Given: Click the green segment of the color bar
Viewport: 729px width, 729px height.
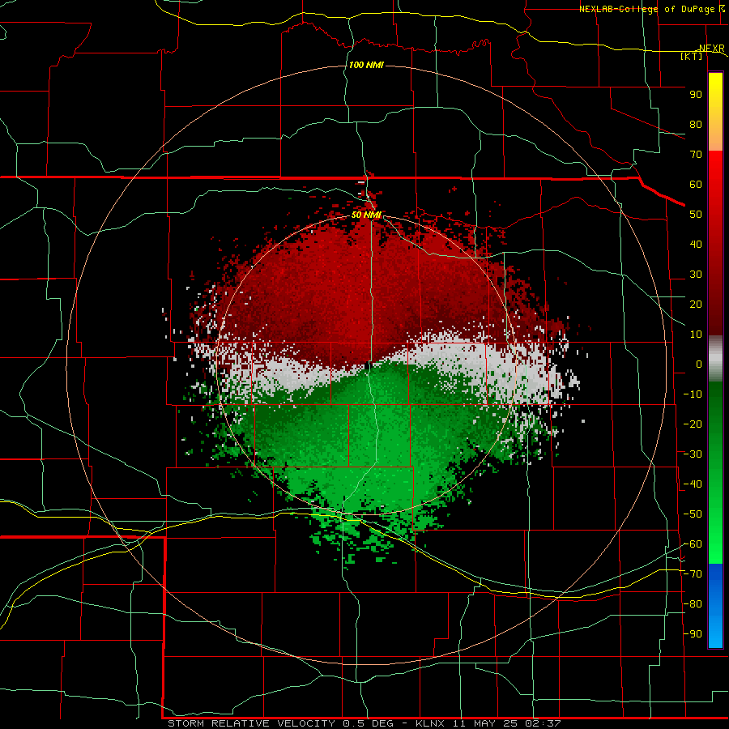Looking at the screenshot, I should (x=715, y=472).
